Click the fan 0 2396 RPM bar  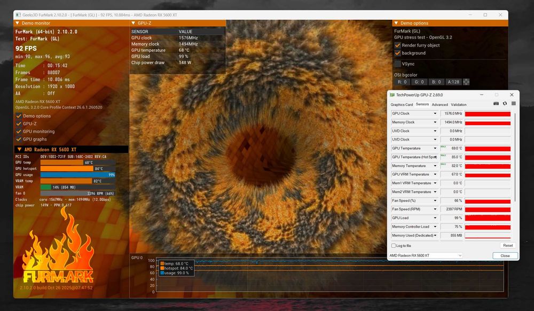(x=77, y=193)
